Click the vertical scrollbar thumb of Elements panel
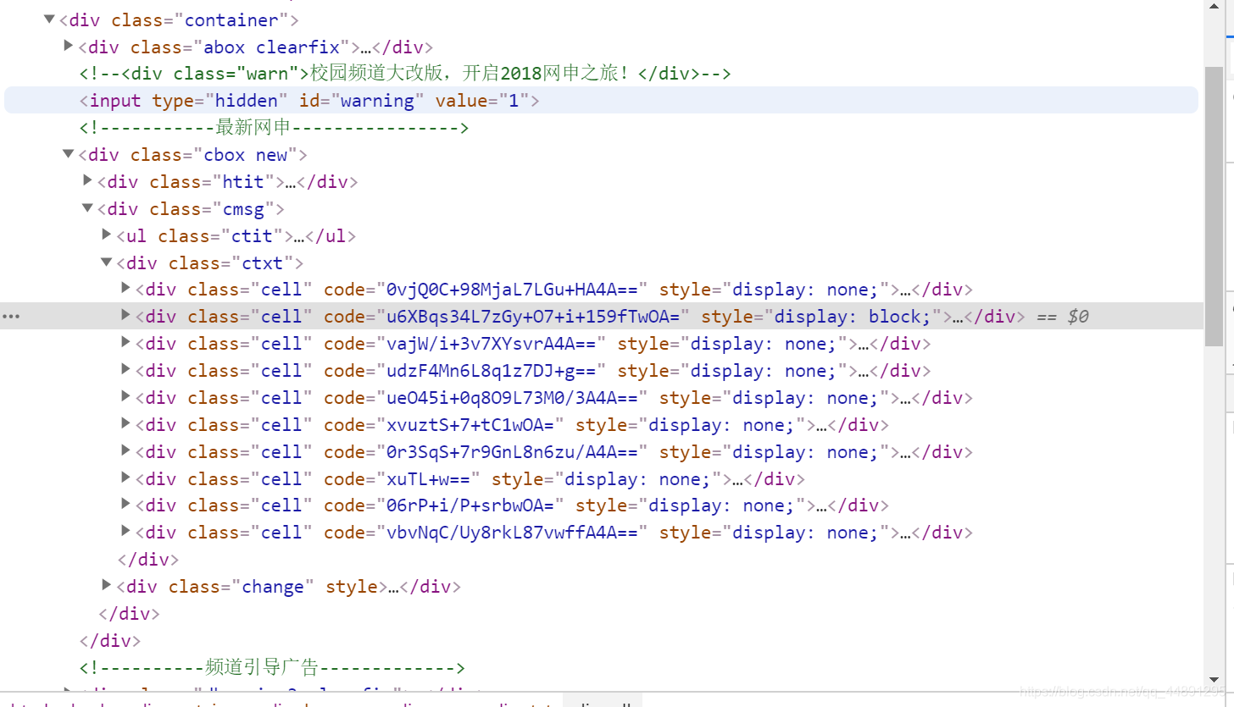The width and height of the screenshot is (1234, 707). tap(1214, 205)
